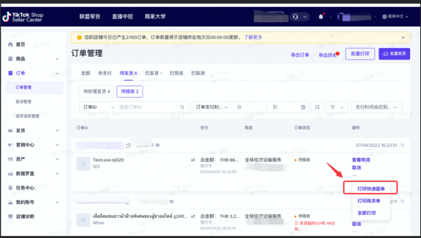Select 打印拣货单 in the action menu
The width and height of the screenshot is (421, 238).
[370, 201]
